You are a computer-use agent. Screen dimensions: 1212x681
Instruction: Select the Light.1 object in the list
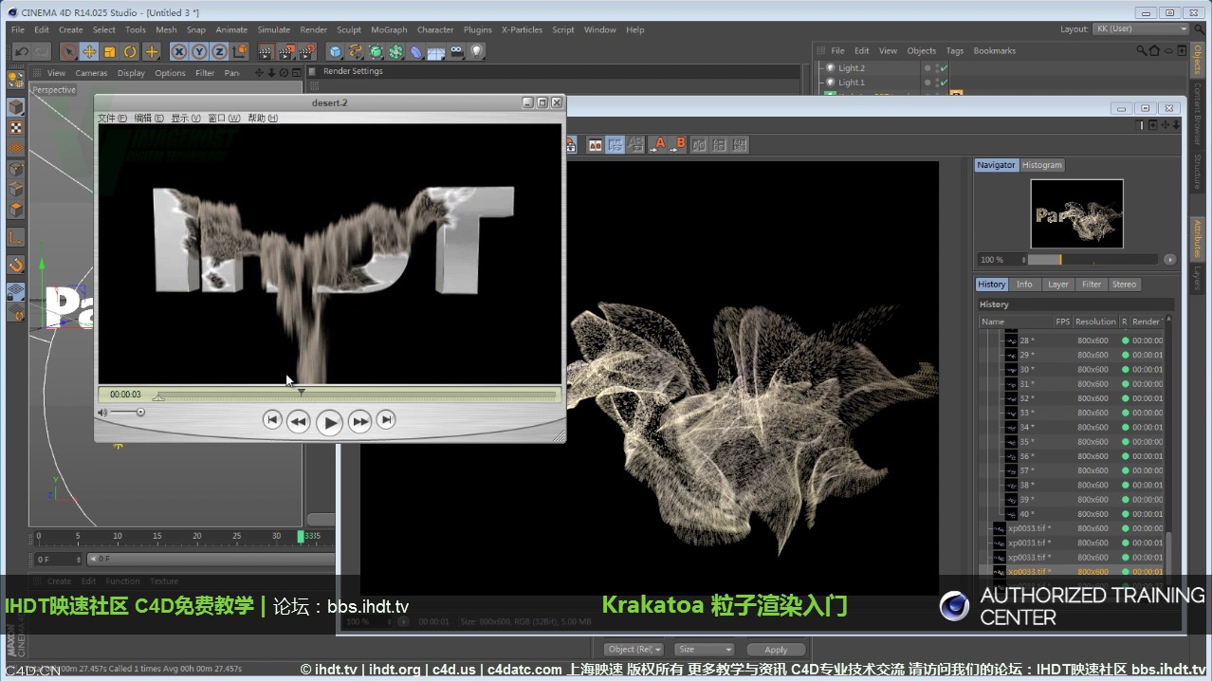tap(851, 83)
